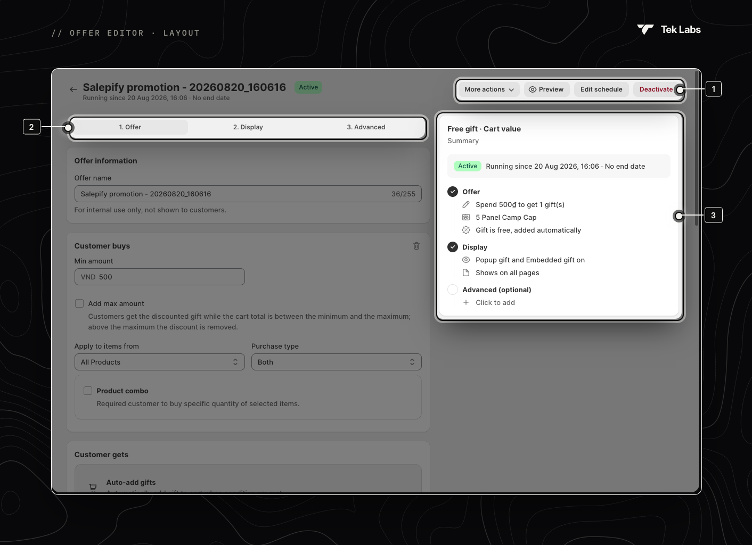Click the 36/255 character counter
The height and width of the screenshot is (545, 752).
[403, 194]
